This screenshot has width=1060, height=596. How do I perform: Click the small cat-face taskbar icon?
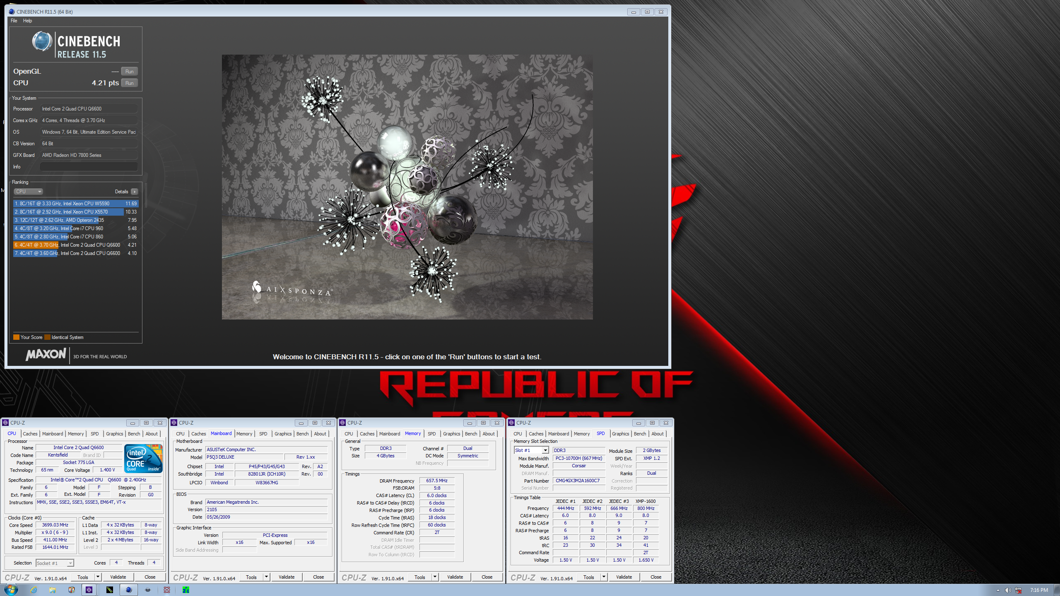coord(148,590)
